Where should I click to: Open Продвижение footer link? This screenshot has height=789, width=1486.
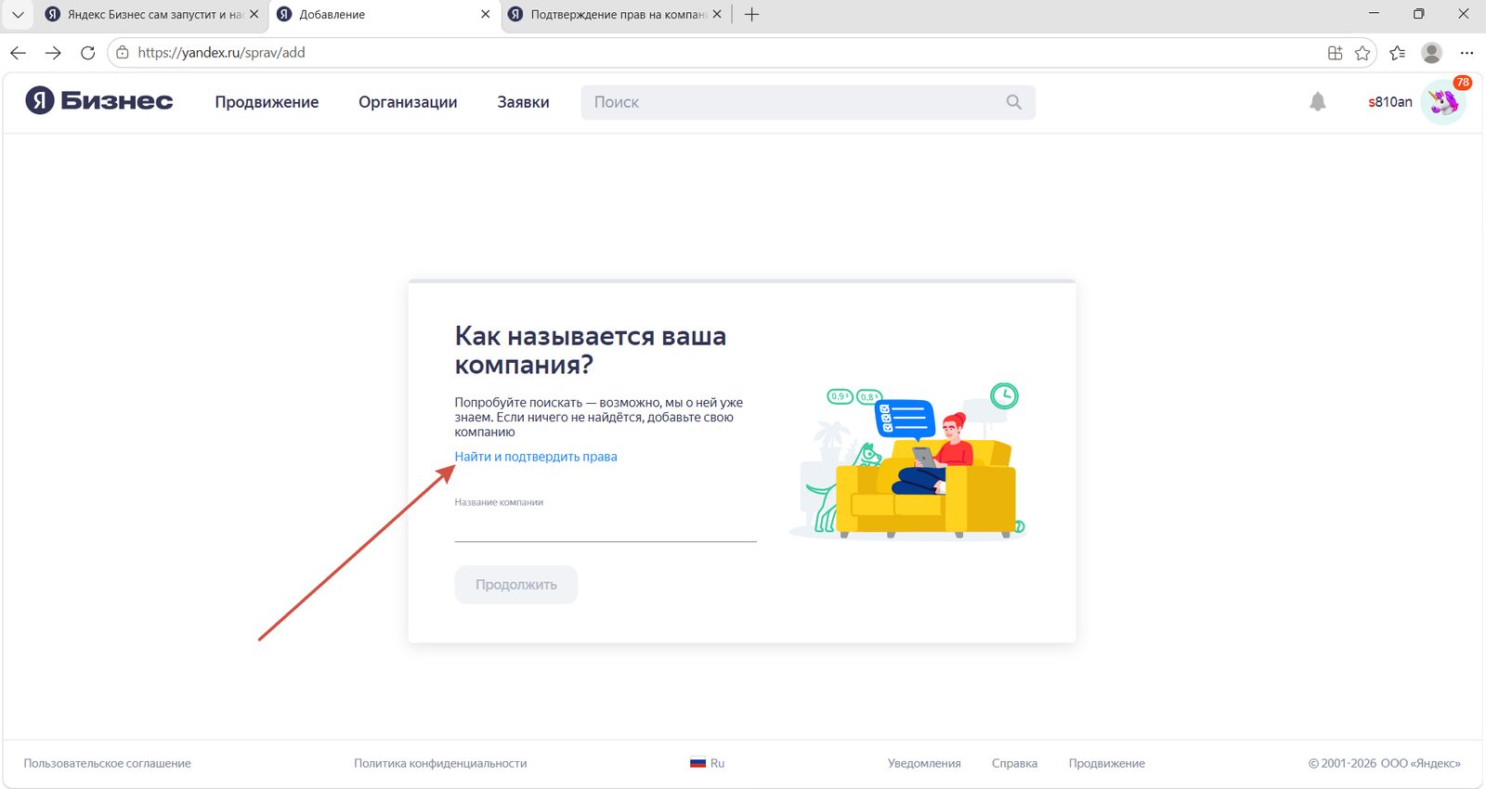[x=1107, y=764]
